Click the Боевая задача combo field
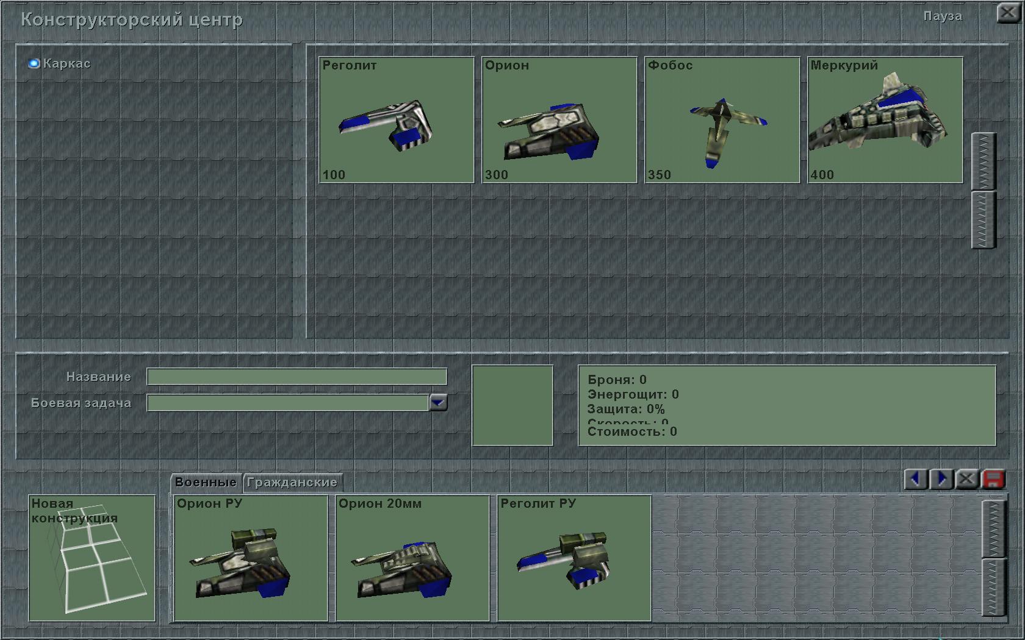 (x=288, y=402)
